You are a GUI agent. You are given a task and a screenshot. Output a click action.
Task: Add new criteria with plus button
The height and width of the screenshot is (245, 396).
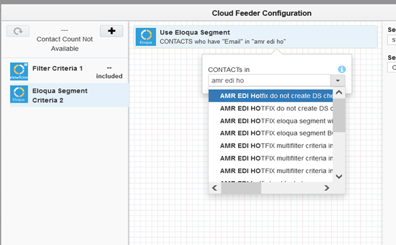pos(111,31)
